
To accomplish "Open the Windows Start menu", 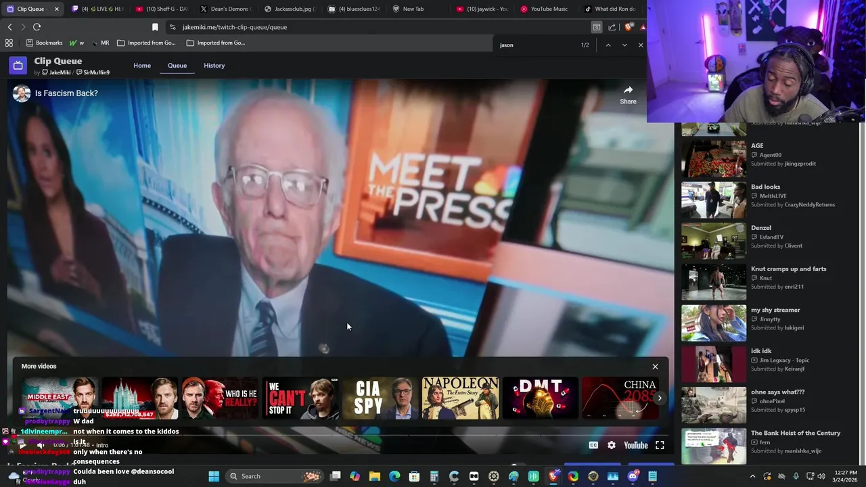I will 214,476.
